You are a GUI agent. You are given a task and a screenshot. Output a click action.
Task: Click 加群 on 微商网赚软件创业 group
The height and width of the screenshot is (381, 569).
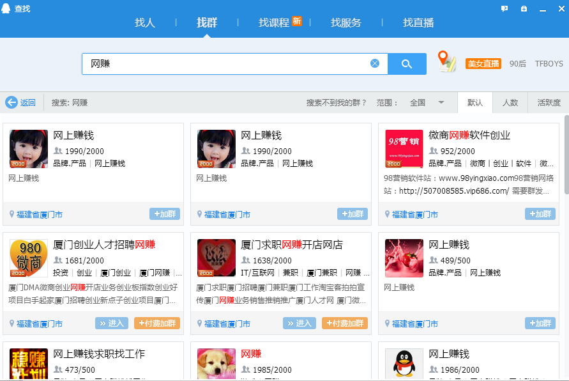[540, 214]
